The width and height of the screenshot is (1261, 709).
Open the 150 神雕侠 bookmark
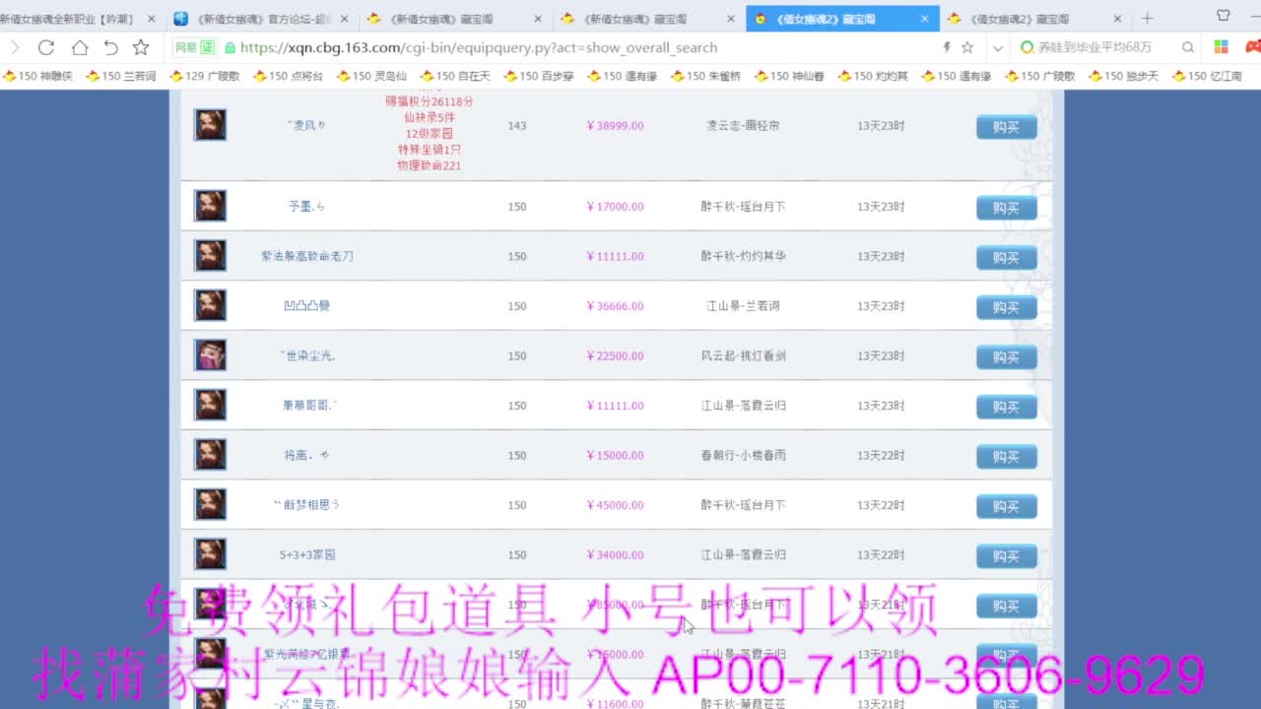[x=37, y=75]
